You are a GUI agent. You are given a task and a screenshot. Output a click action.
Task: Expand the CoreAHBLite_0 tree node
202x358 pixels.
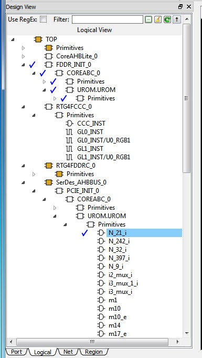(x=23, y=56)
